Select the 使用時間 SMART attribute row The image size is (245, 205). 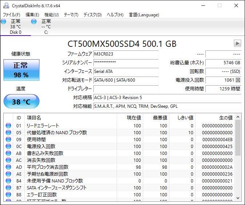pos(119,139)
